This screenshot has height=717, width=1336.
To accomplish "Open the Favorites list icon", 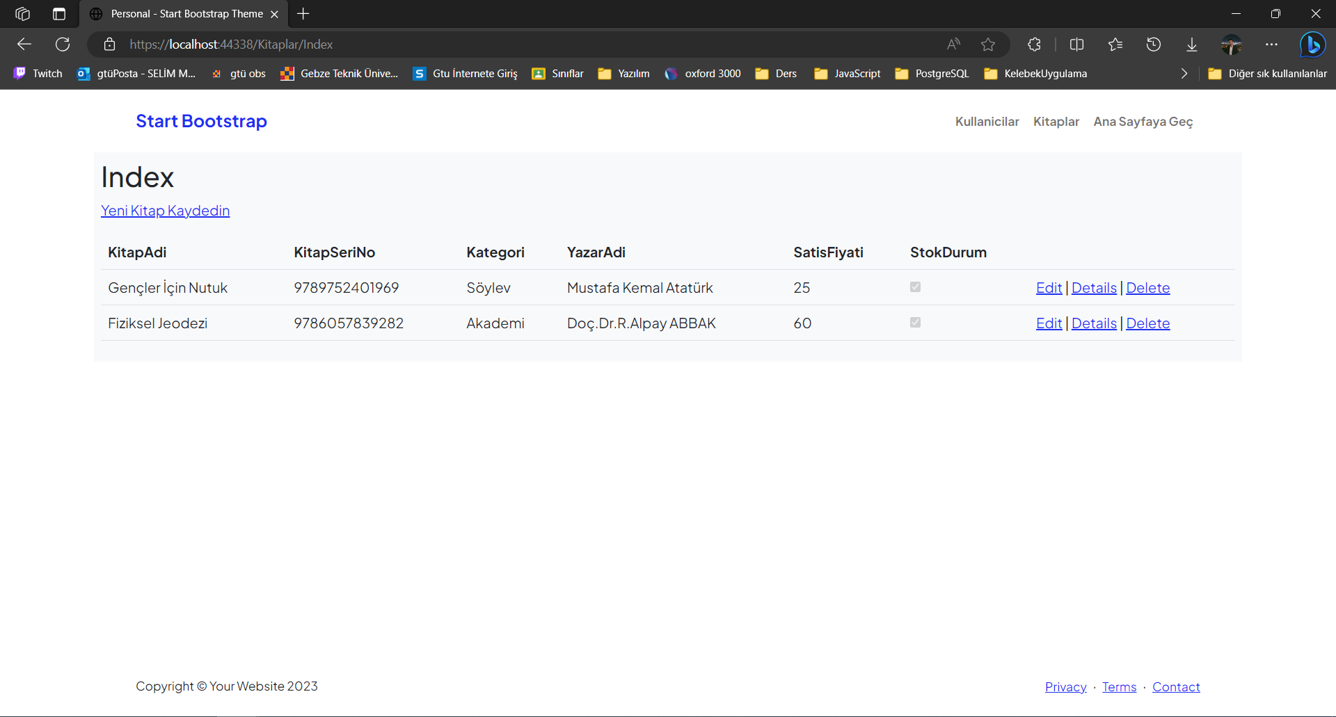I will (x=1115, y=45).
